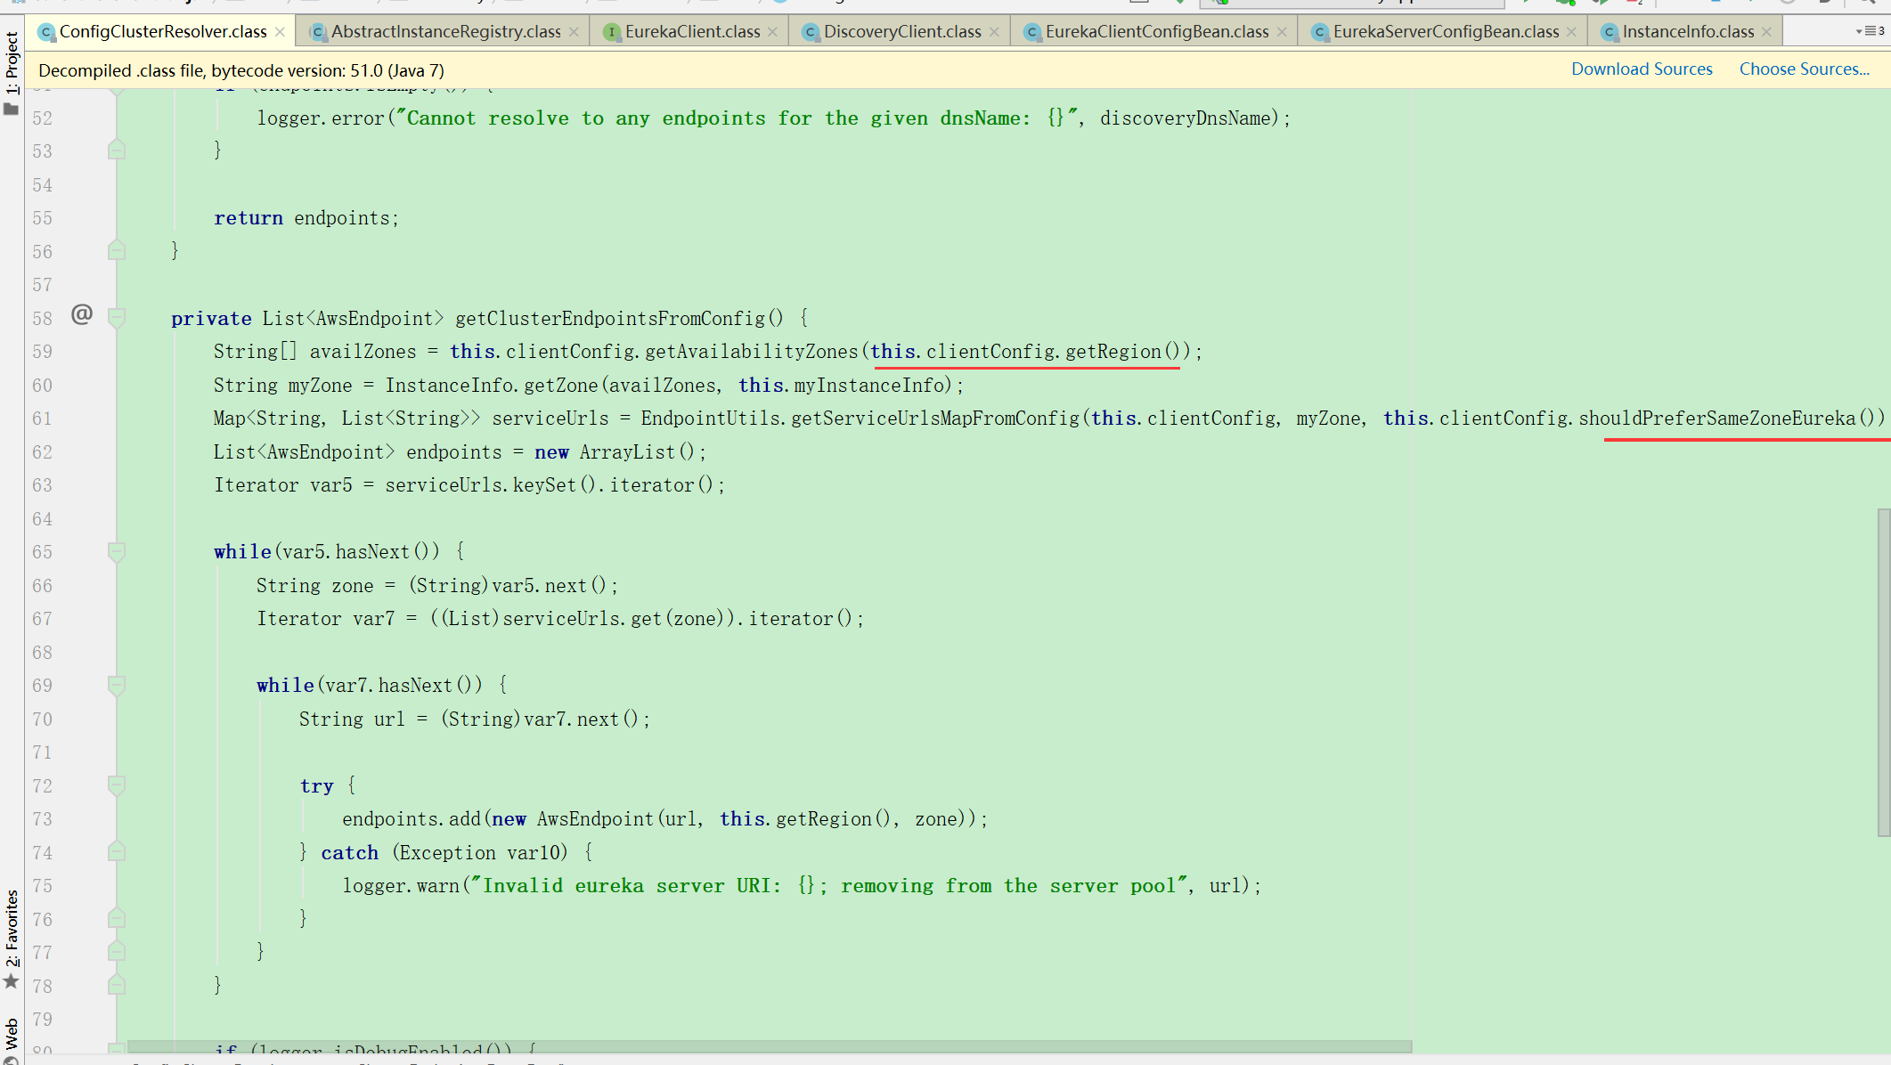
Task: Click the @ gutter annotation icon
Action: click(82, 314)
